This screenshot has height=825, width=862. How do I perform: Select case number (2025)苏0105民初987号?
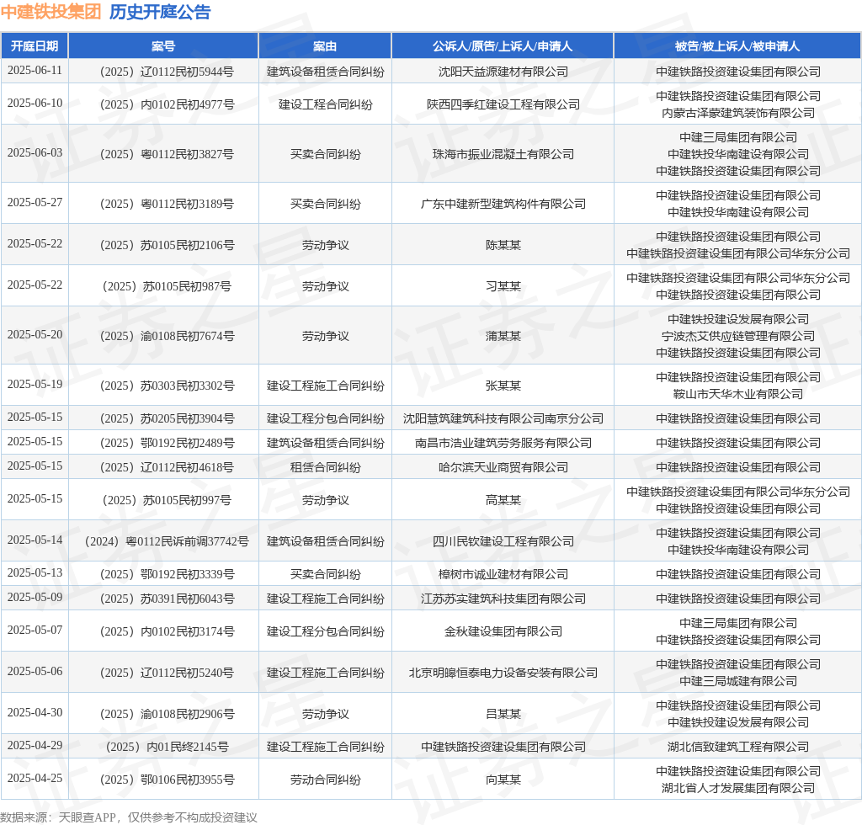167,286
